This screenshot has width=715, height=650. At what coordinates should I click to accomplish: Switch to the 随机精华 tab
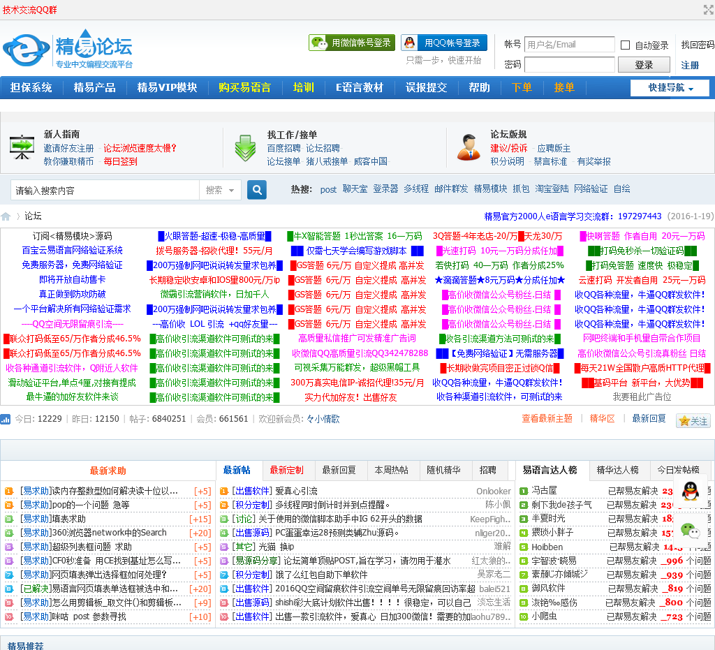tap(443, 470)
